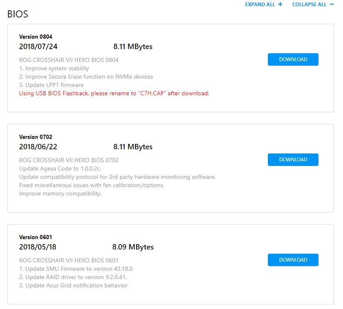Download BIOS version 0804
343x309 pixels.
click(293, 59)
